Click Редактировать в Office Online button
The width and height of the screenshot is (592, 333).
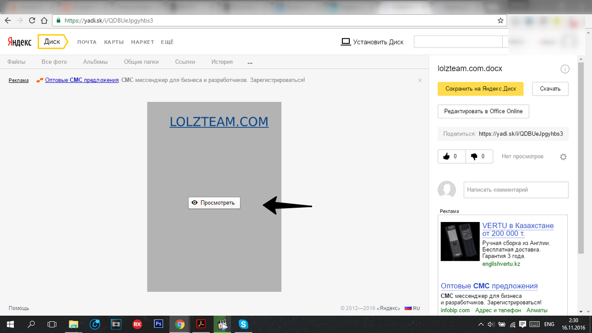tap(483, 111)
